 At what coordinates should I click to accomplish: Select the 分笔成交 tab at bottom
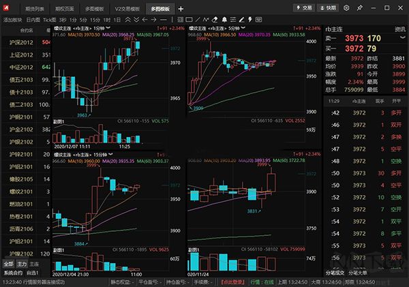click(335, 273)
